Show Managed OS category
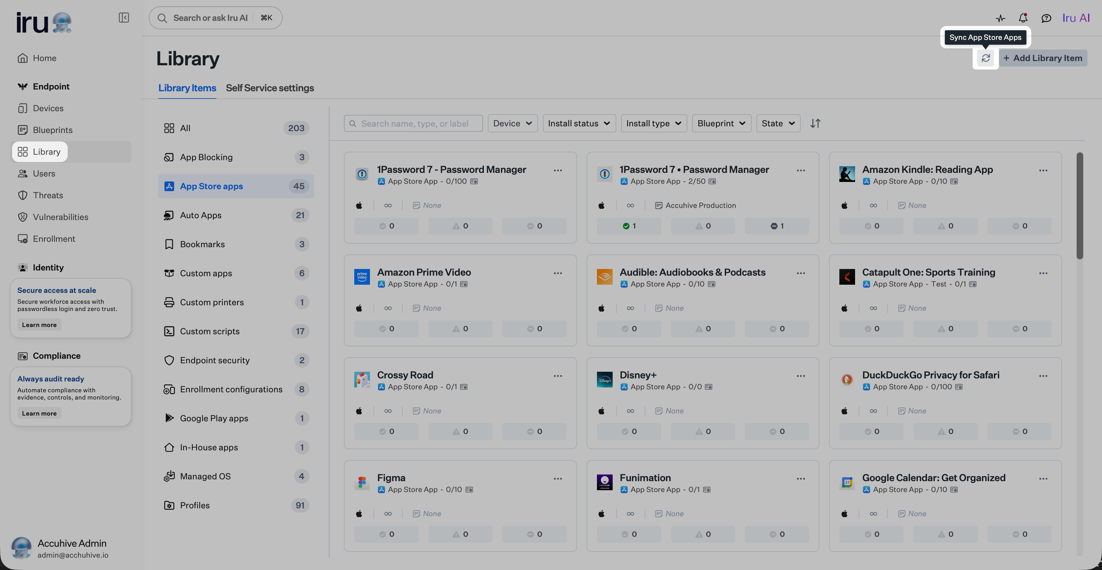Screen dimensions: 1102x570 click(236, 476)
